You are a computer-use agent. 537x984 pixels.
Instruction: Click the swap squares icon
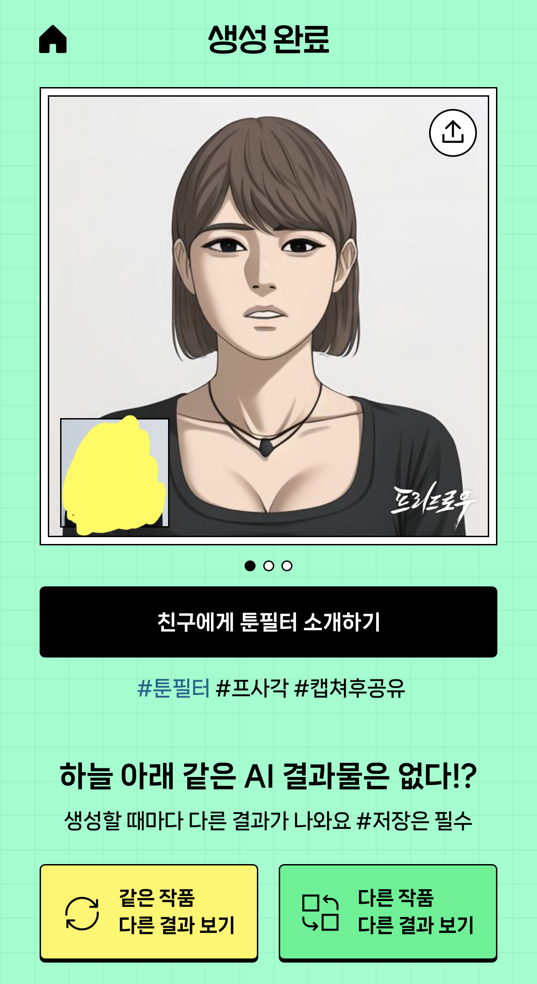(321, 913)
